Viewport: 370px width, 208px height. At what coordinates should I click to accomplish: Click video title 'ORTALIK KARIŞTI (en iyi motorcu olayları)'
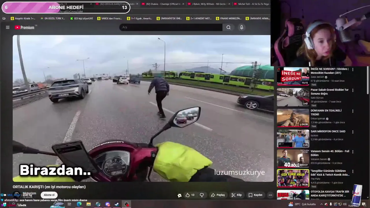49,187
